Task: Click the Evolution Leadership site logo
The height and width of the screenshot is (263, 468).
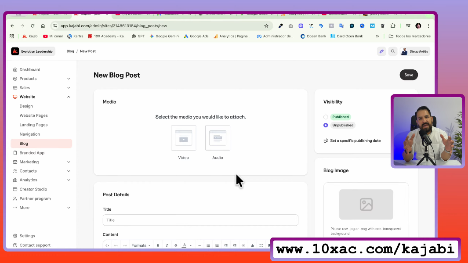Action: [15, 51]
